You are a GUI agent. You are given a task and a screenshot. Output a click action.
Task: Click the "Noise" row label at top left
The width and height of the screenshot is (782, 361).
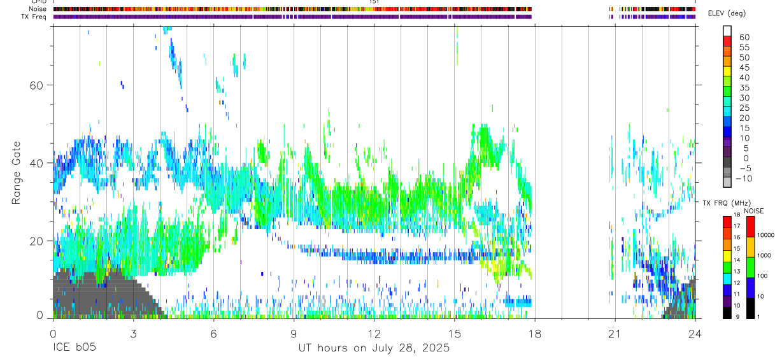coord(39,9)
